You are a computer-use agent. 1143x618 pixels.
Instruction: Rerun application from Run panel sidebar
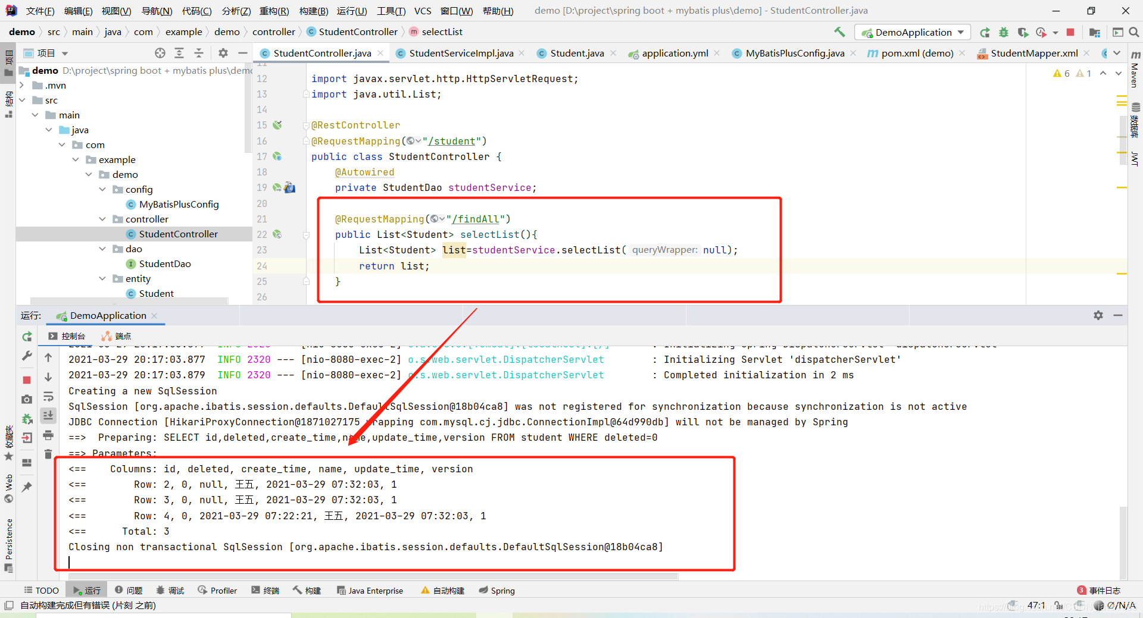[x=27, y=337]
